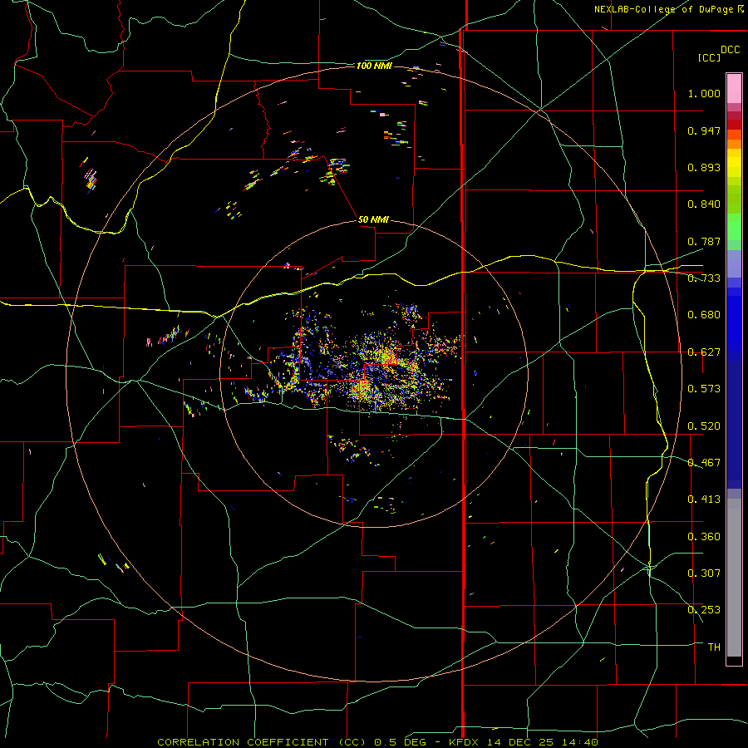
Task: Click the 0.680 scale value
Action: tap(704, 315)
